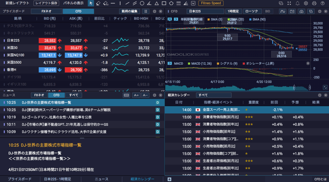
Task: Click the SMA (90) blue color swatch
Action: (250, 19)
